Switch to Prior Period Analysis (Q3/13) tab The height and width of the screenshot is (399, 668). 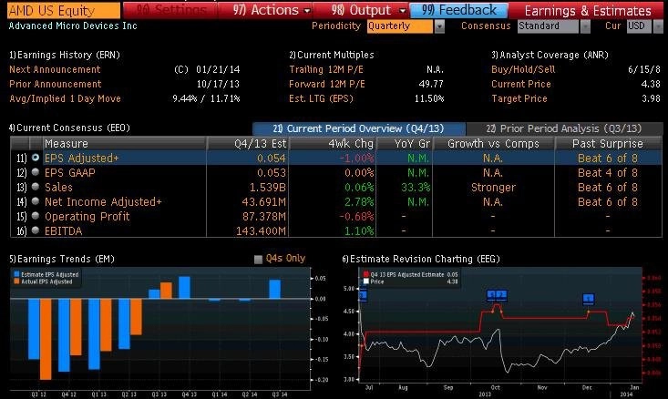click(x=563, y=128)
